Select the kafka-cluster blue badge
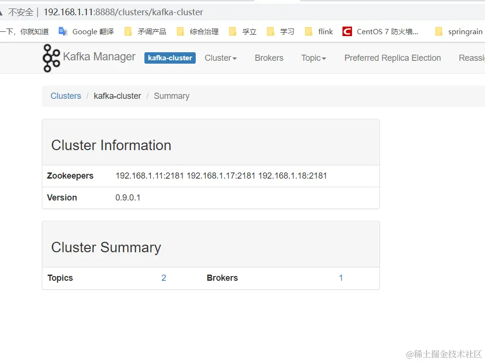485x362 pixels. point(170,58)
